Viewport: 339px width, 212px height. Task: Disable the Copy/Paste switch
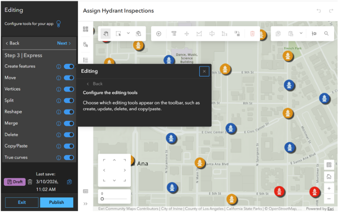[x=69, y=146]
